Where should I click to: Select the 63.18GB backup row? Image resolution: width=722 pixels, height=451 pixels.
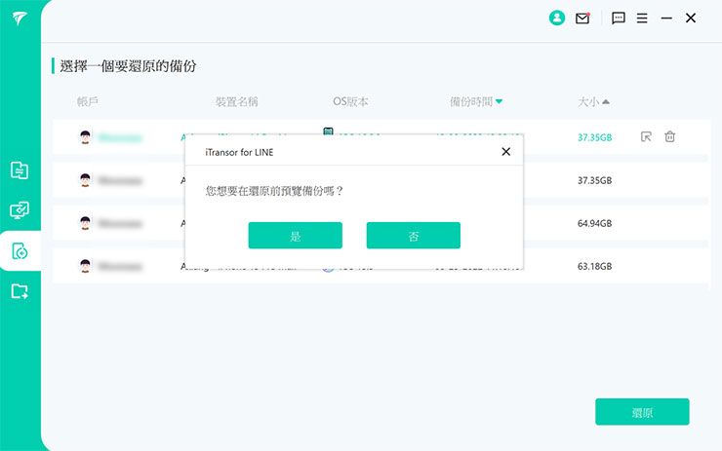[x=380, y=266]
